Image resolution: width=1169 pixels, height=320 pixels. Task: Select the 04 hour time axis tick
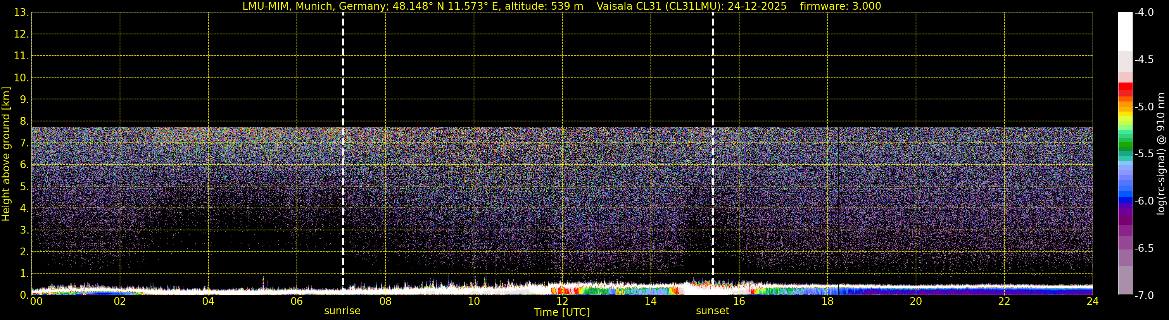(x=208, y=301)
